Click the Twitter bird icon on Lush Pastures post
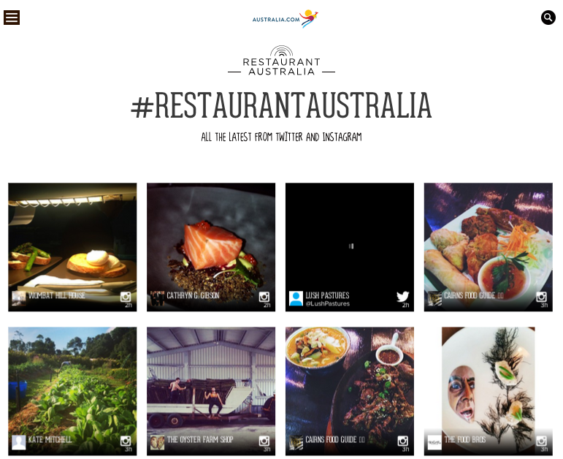This screenshot has height=459, width=563. 402,297
